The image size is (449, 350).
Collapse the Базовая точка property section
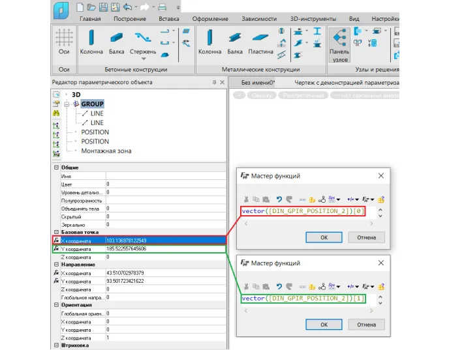click(56, 232)
